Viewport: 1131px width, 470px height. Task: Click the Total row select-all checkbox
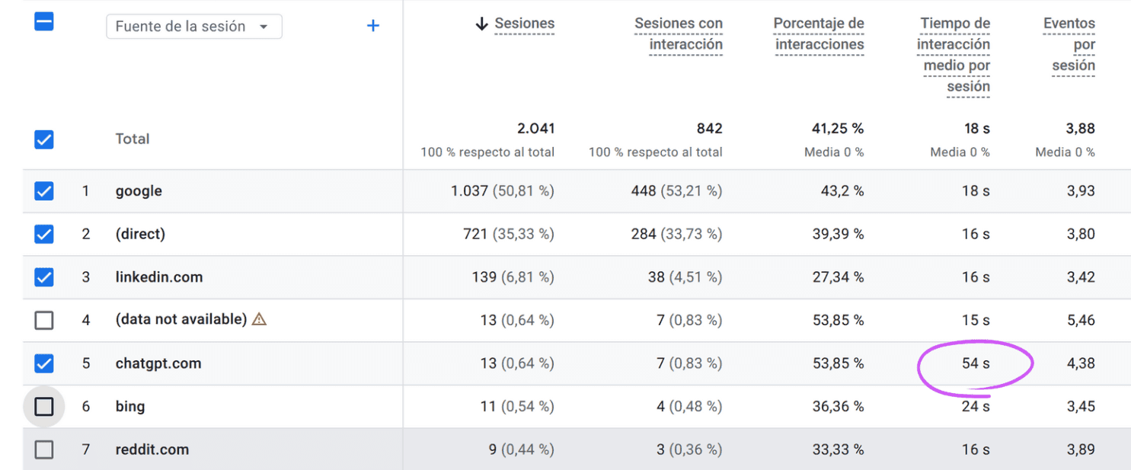[x=43, y=139]
